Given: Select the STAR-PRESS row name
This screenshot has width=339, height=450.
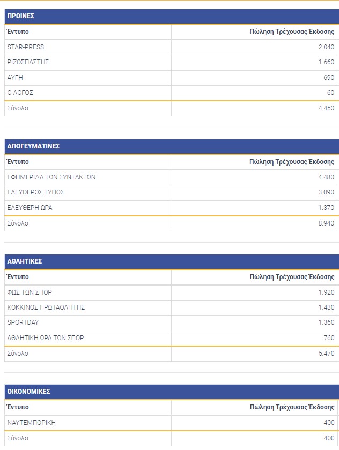Looking at the screenshot, I should (x=26, y=47).
